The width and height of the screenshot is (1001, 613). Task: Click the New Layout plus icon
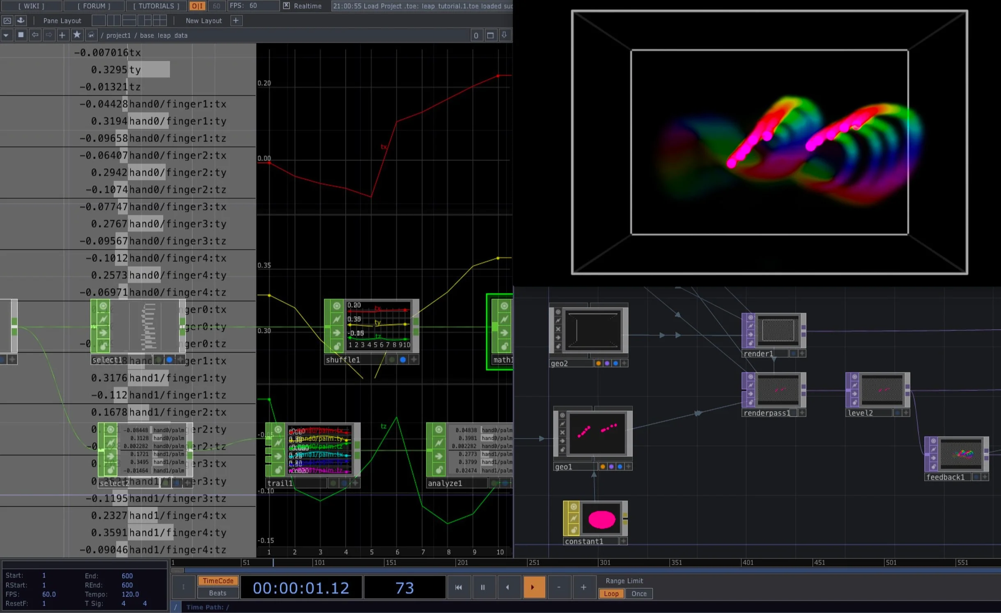[236, 21]
